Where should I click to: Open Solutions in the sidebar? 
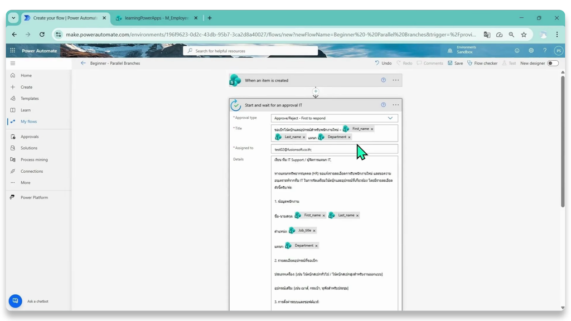(x=29, y=148)
